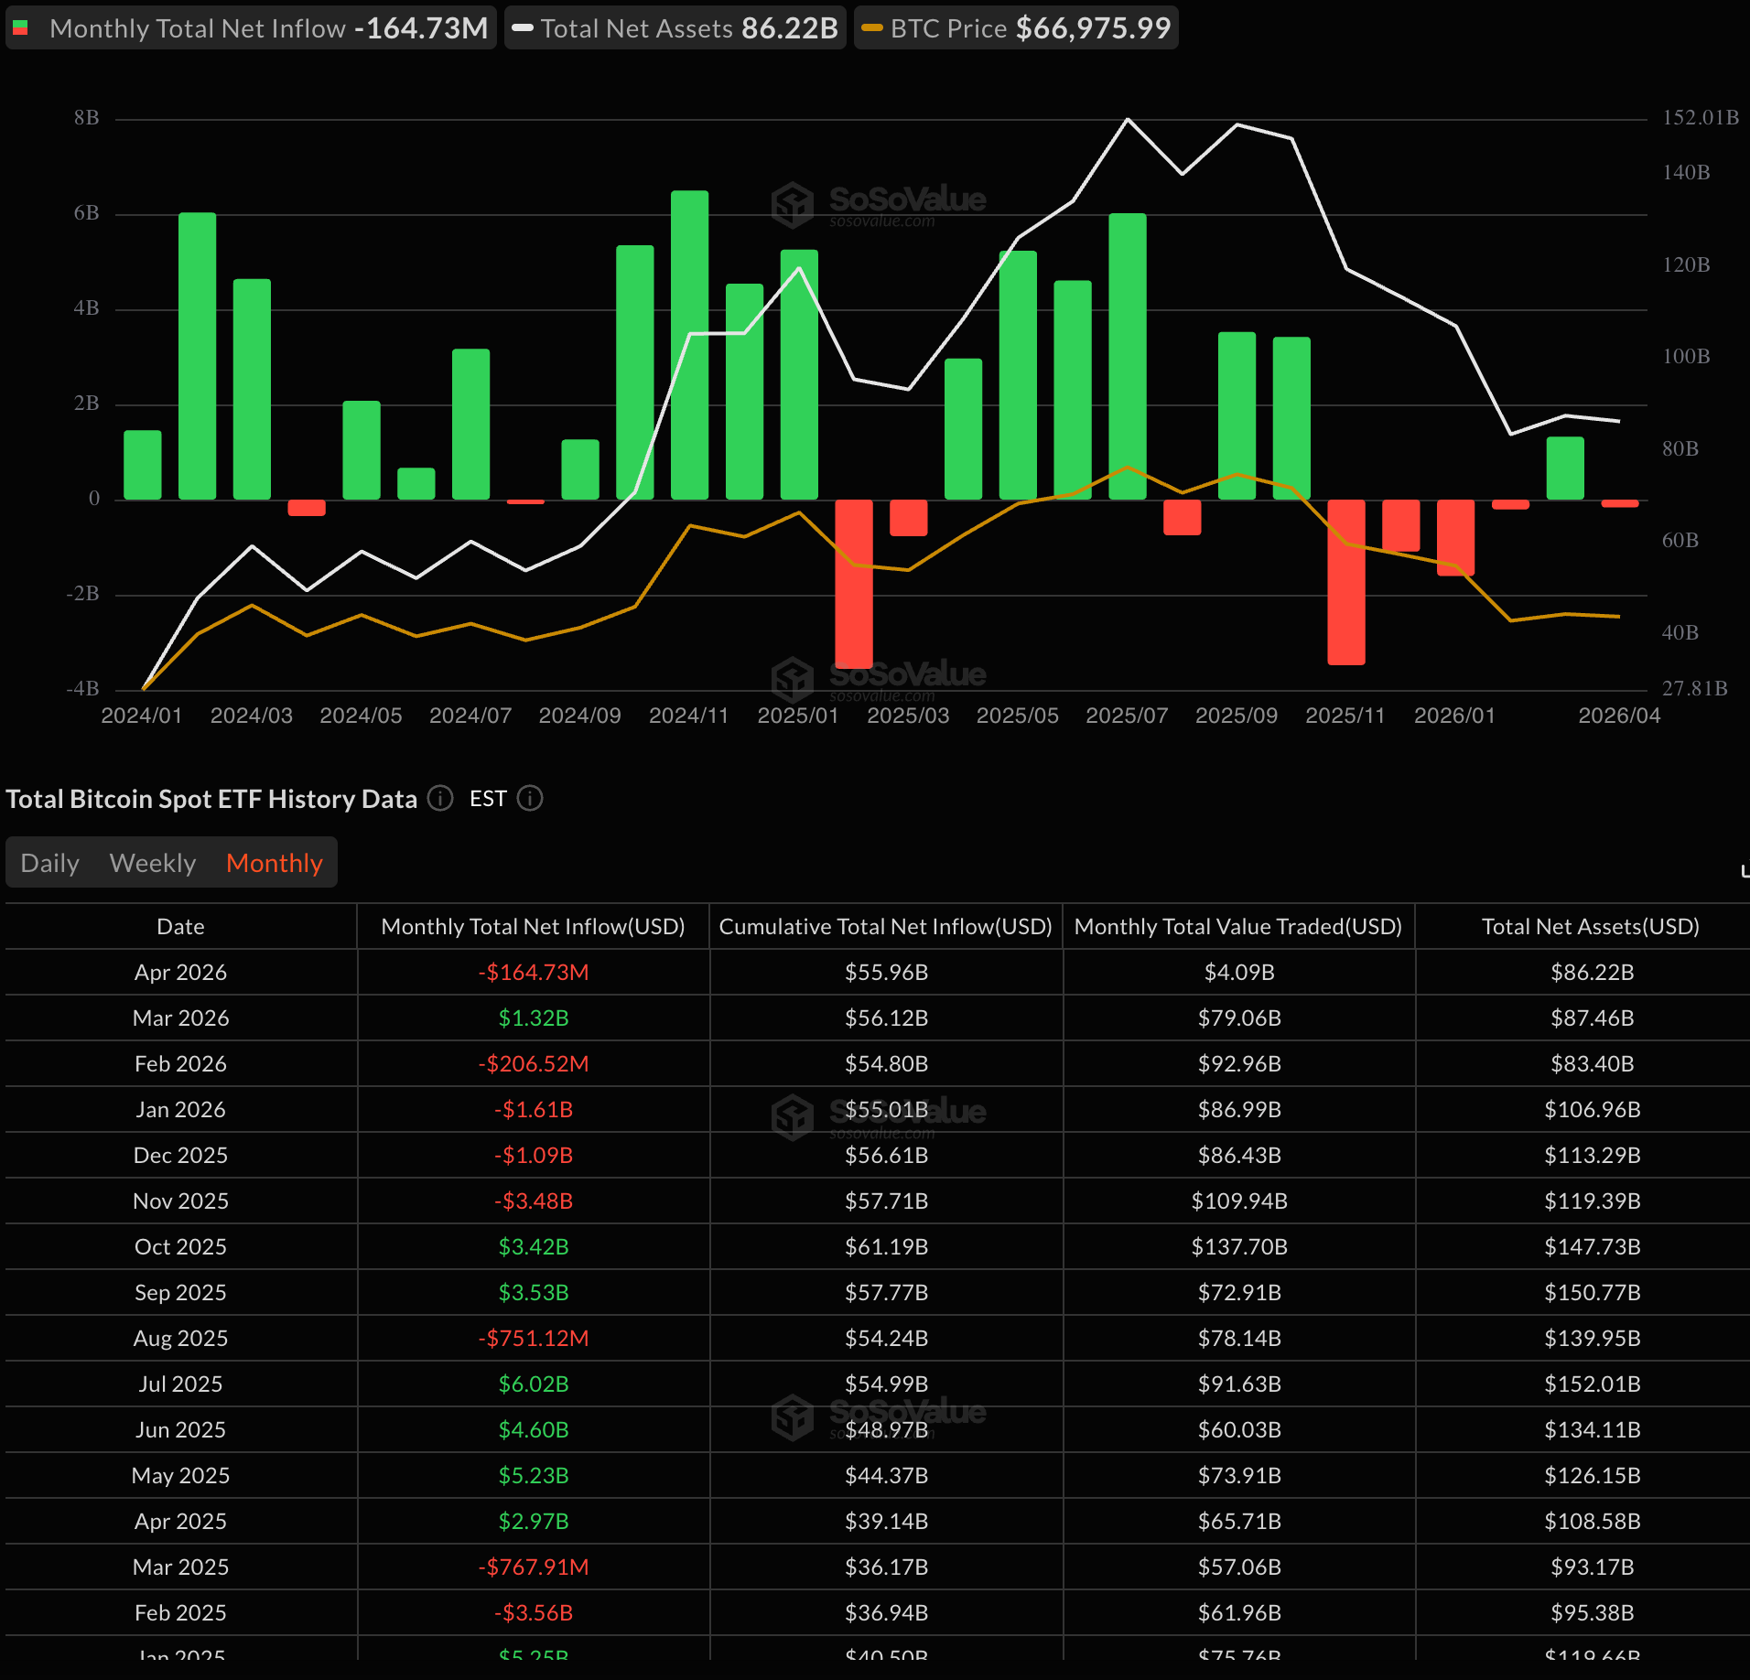
Task: Click the info icon next to EST
Action: click(x=530, y=799)
